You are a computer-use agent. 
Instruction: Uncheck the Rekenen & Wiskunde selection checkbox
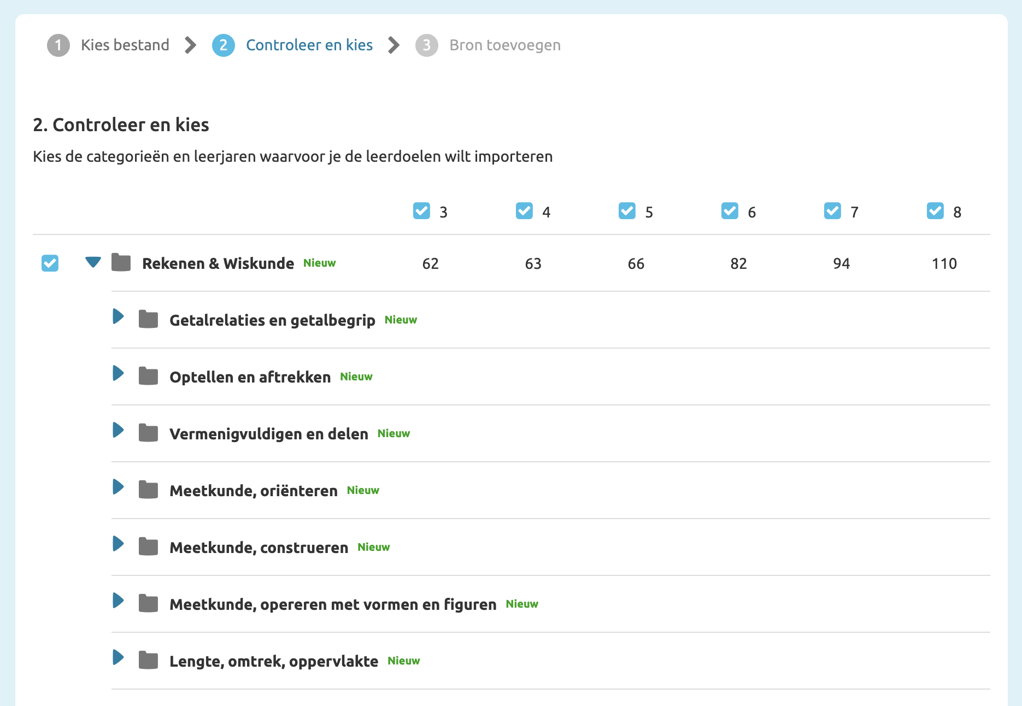(50, 263)
